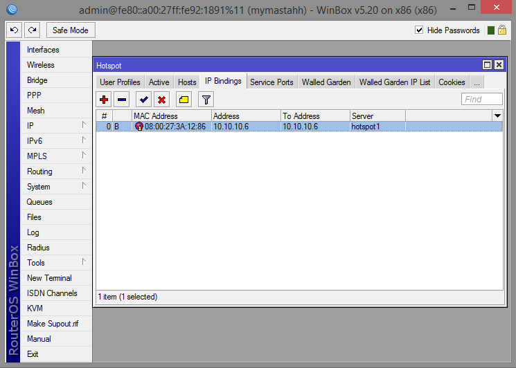Click the undo arrow in the top toolbar

click(14, 30)
